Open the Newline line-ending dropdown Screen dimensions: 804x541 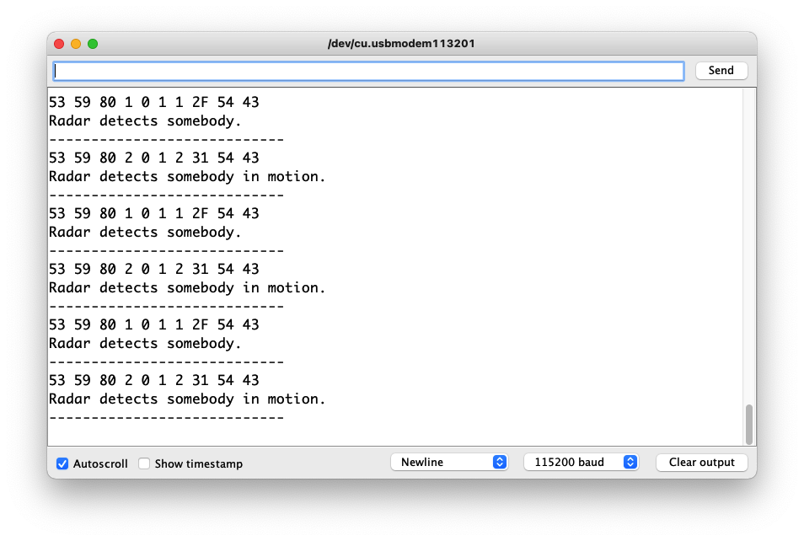click(x=449, y=462)
